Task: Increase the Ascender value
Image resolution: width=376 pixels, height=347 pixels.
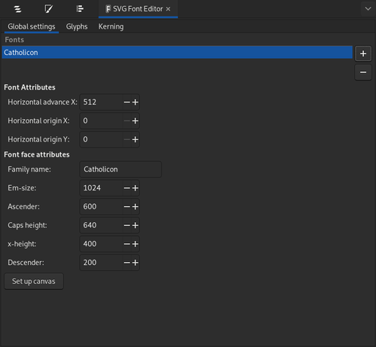Action: (135, 207)
